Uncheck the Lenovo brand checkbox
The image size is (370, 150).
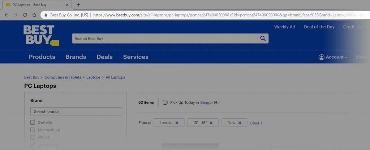33,145
